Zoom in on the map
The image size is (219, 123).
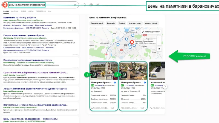click(159, 38)
